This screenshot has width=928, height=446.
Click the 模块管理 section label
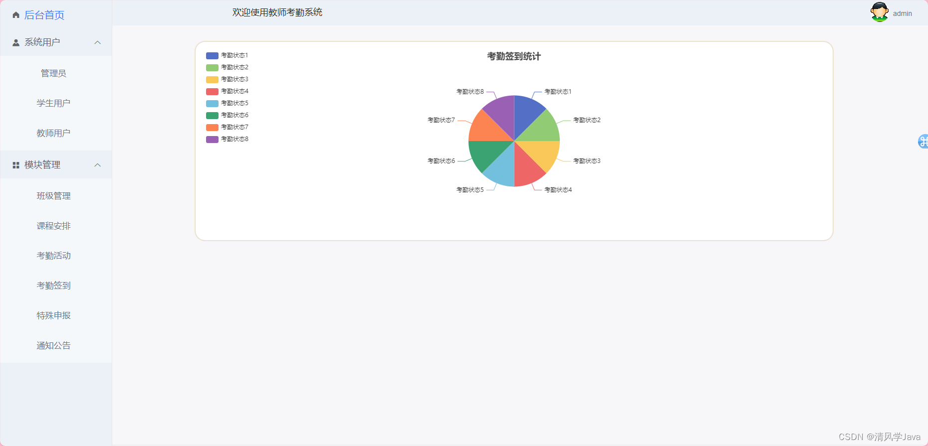point(42,165)
